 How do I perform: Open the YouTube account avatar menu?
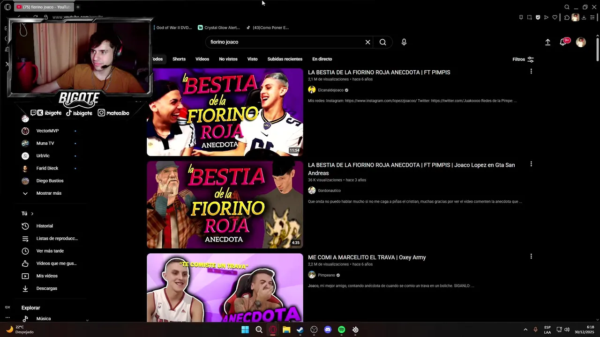coord(581,42)
